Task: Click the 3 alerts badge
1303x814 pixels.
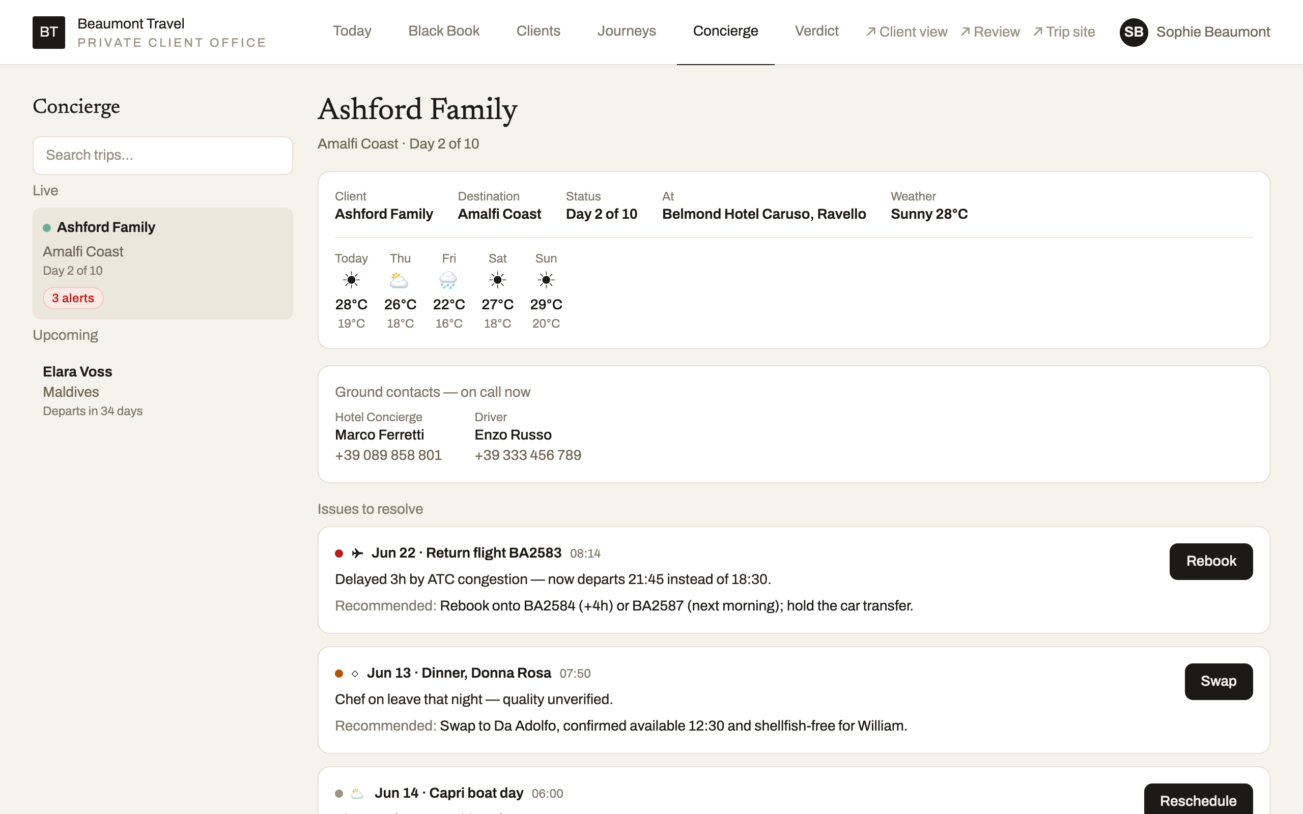Action: [73, 298]
